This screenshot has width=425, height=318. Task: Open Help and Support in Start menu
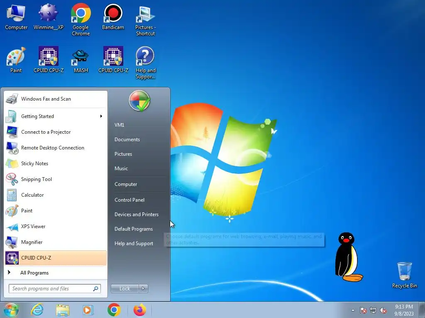coord(134,243)
